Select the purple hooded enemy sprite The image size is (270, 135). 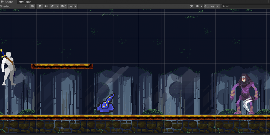click(x=244, y=94)
